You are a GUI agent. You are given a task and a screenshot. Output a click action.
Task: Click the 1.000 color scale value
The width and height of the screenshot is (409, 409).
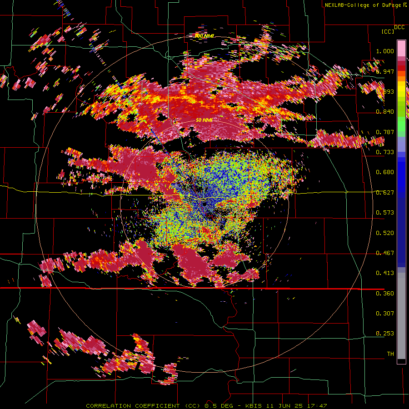[385, 51]
